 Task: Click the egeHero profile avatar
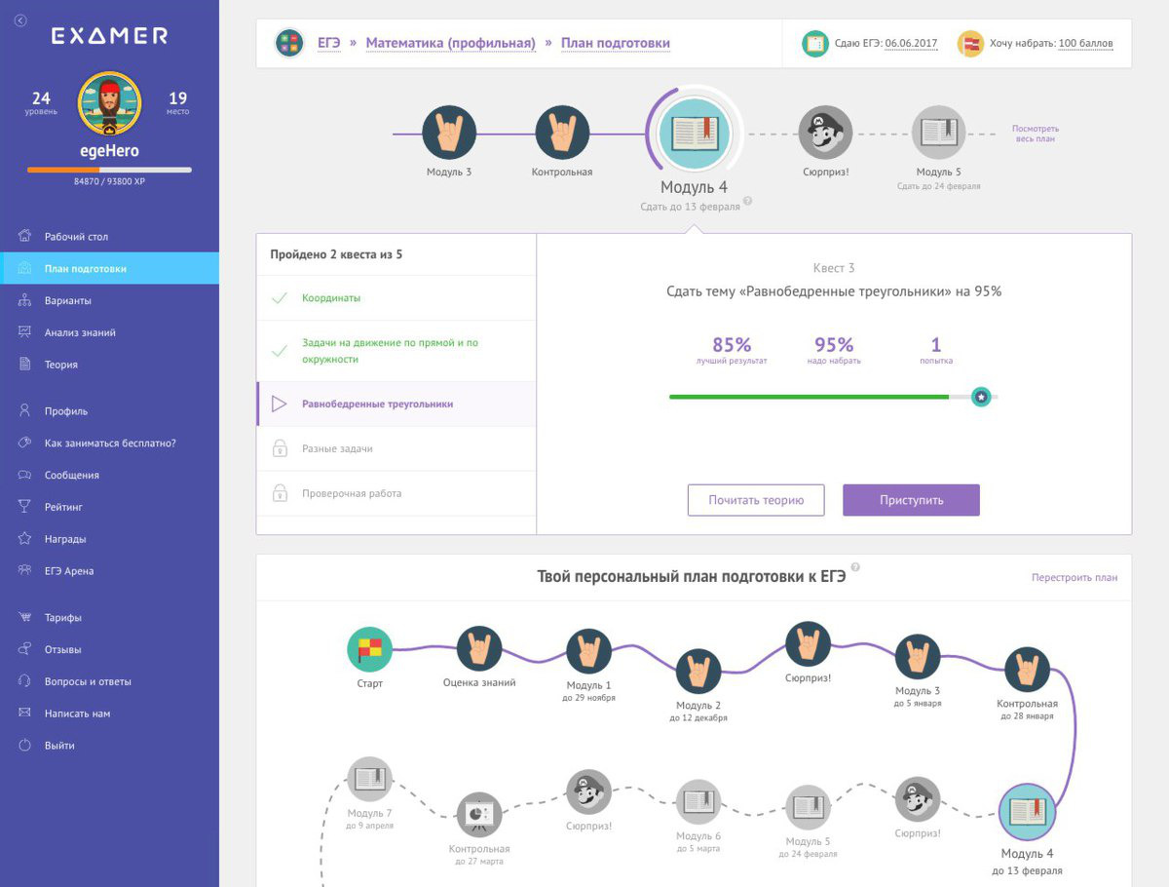[109, 104]
